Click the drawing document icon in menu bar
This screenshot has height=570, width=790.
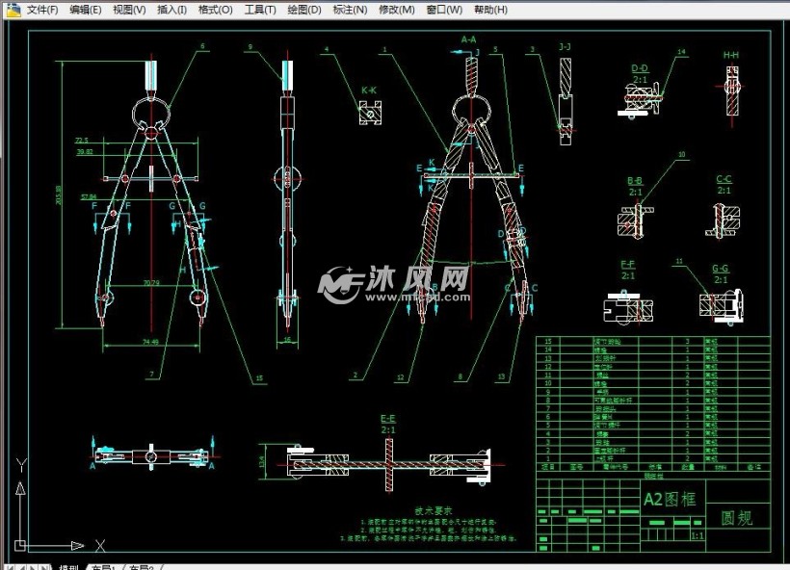12,10
